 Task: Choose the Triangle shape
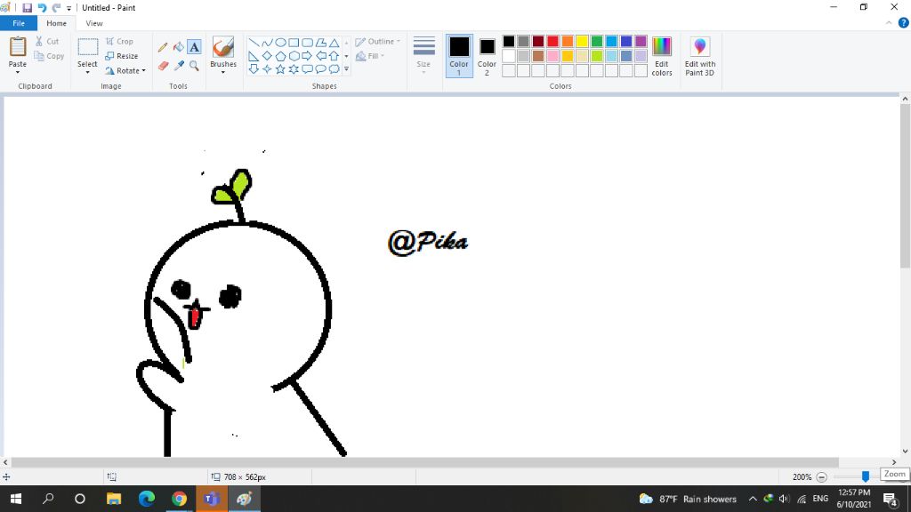point(335,43)
